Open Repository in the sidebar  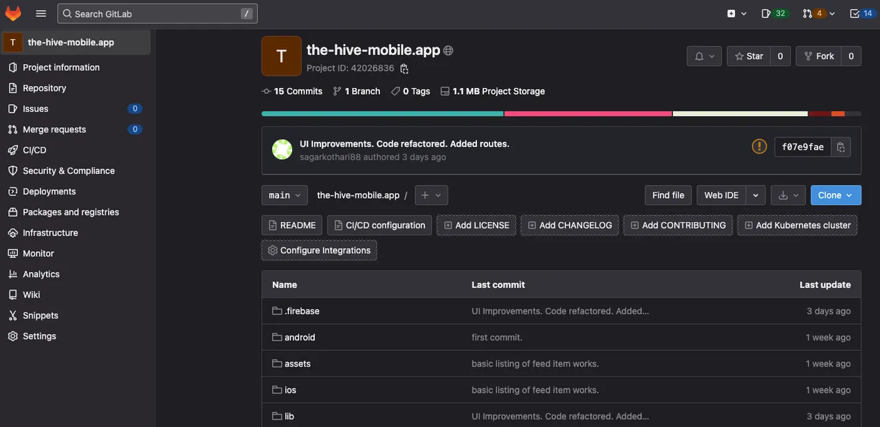click(x=45, y=88)
